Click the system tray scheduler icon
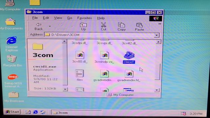Image resolution: width=210 pixels, height=118 pixels. tap(183, 114)
